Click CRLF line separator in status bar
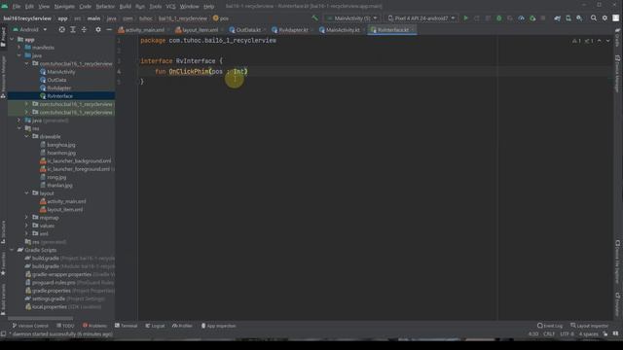The width and height of the screenshot is (623, 350). point(549,334)
